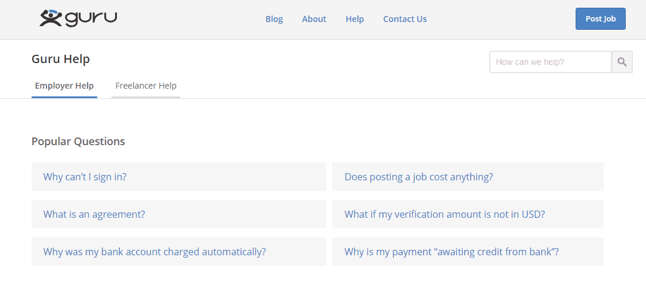
Task: Open the Blog page
Action: point(274,19)
